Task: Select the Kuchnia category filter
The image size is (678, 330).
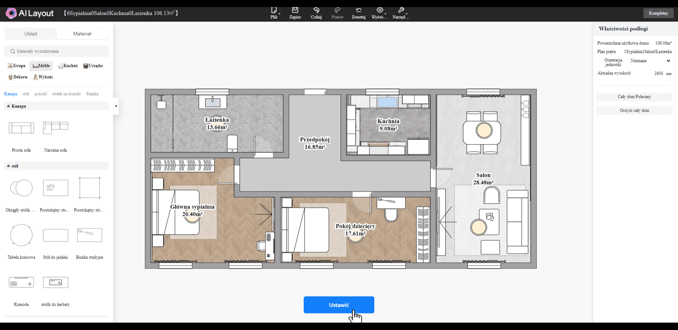Action: tap(68, 66)
